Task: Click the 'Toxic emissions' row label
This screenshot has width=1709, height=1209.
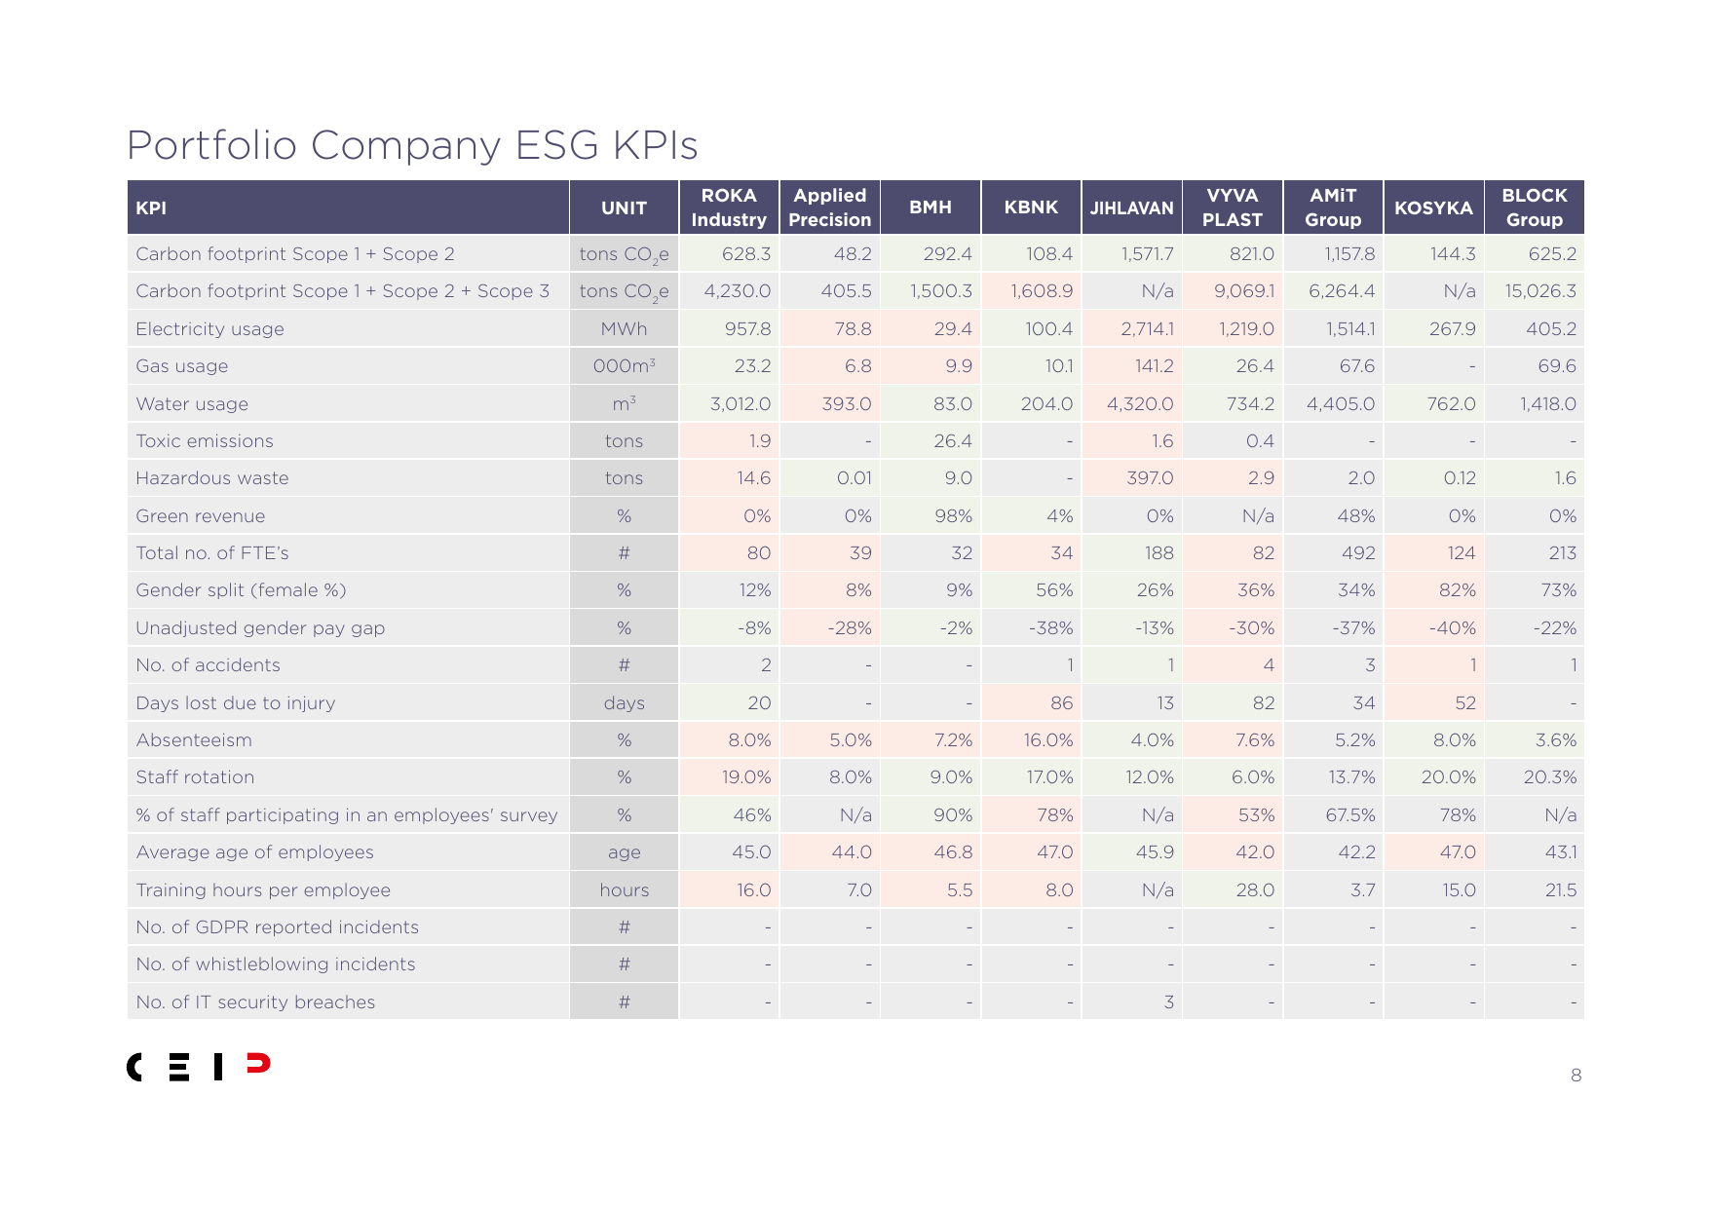Action: click(205, 441)
